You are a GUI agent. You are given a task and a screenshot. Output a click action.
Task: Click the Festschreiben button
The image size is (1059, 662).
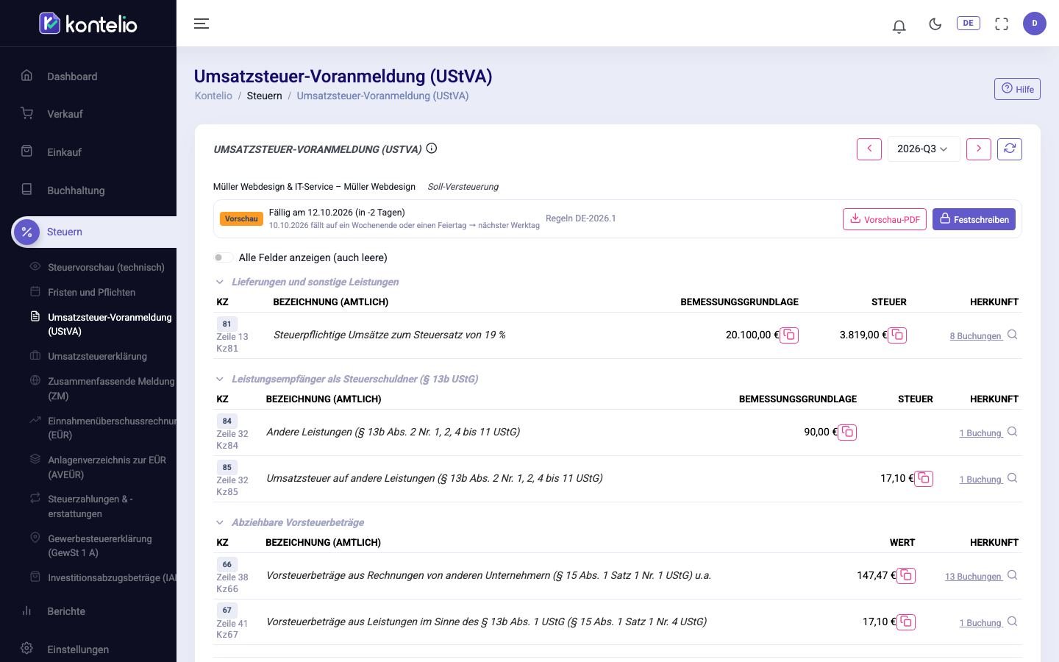pos(974,219)
